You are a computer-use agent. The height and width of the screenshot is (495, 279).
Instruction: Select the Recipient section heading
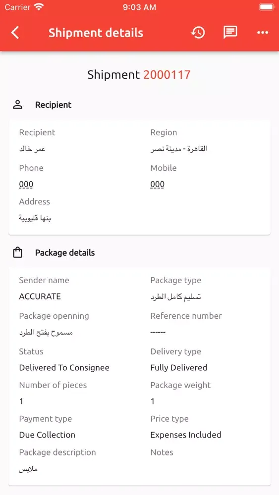pyautogui.click(x=54, y=105)
